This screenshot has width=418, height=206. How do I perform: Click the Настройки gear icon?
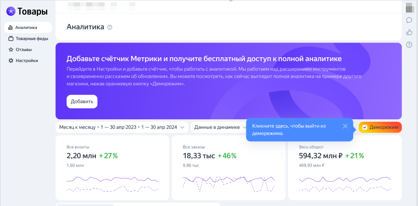pyautogui.click(x=11, y=61)
